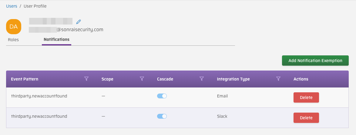Viewport: 356px width, 135px height.
Task: Toggle Cascade for the Slack notification row
Action: 162,116
